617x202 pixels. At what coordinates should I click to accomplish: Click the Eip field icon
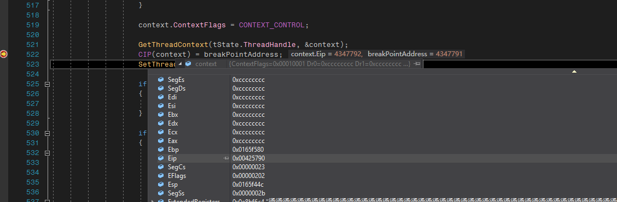[x=161, y=158]
